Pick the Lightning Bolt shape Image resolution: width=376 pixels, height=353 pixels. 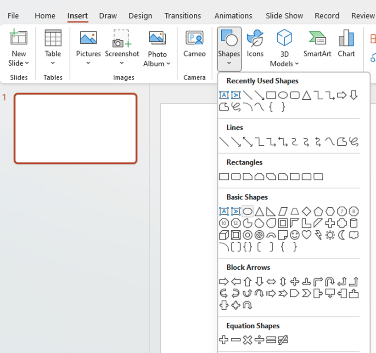[318, 235]
